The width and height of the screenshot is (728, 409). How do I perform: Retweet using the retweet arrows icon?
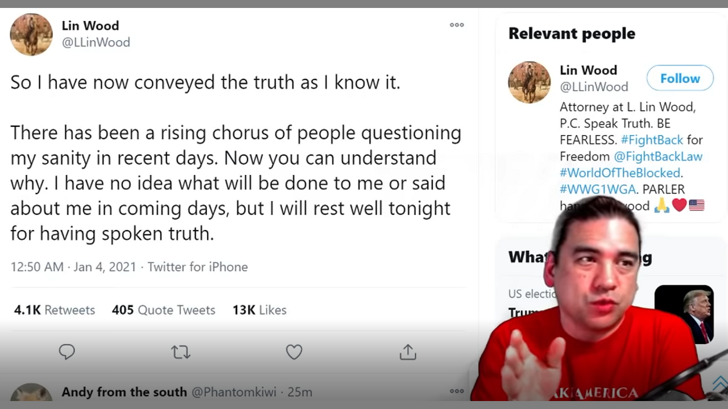pos(180,352)
